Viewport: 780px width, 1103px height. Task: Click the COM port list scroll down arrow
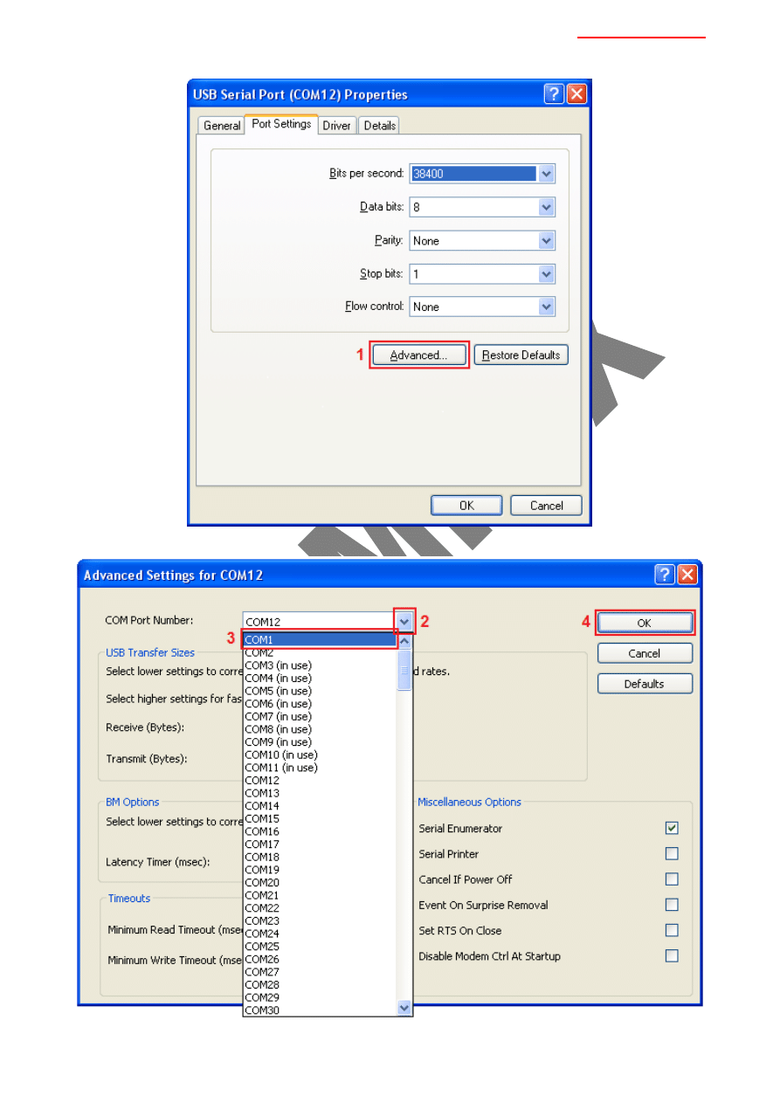(404, 1008)
